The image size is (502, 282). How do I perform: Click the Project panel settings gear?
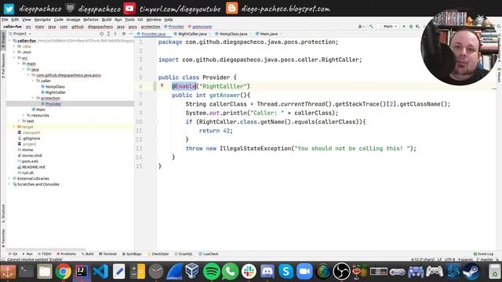pos(124,34)
